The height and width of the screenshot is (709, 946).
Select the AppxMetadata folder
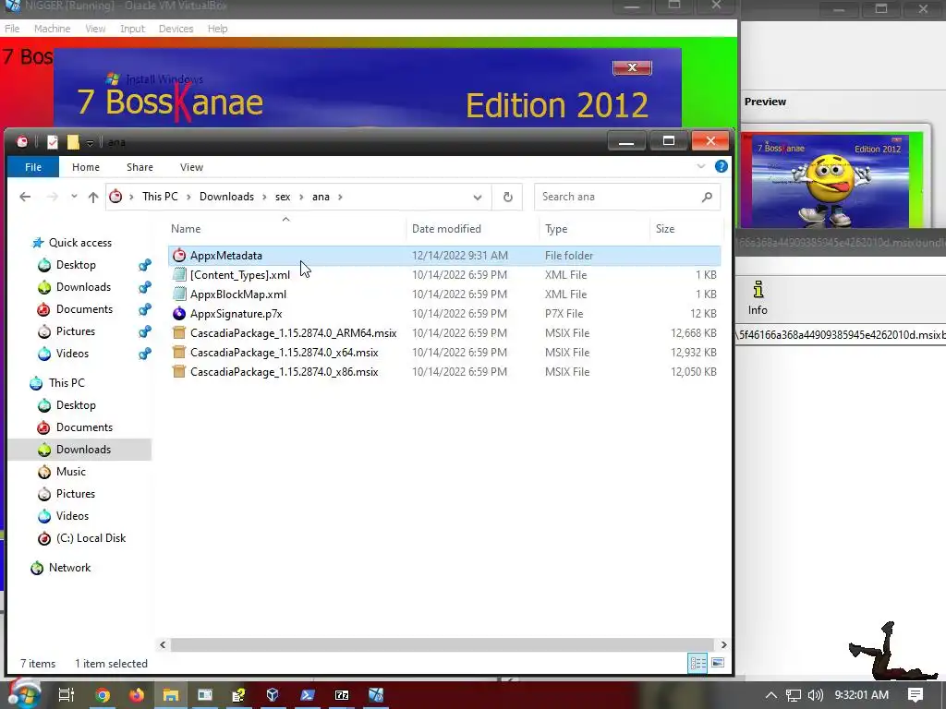coord(444,256)
